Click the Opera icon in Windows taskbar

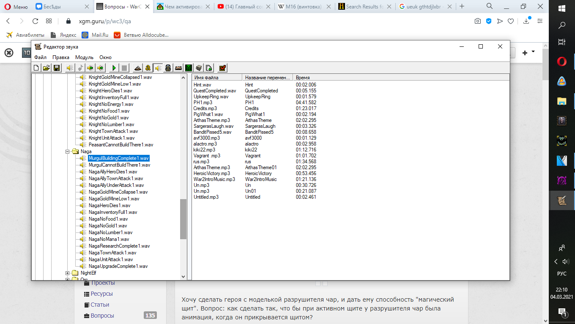562,62
